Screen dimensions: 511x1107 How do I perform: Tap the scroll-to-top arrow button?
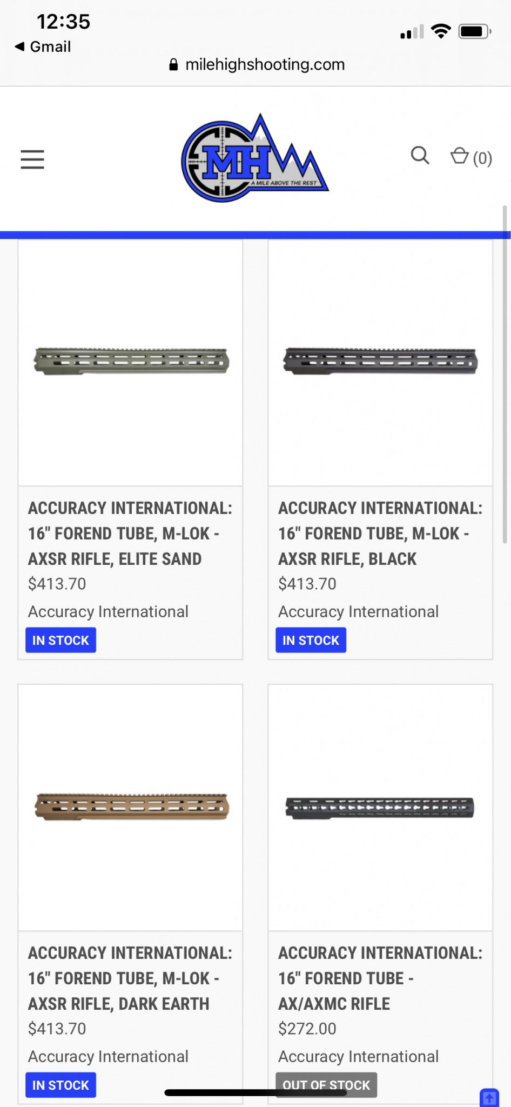489,1097
